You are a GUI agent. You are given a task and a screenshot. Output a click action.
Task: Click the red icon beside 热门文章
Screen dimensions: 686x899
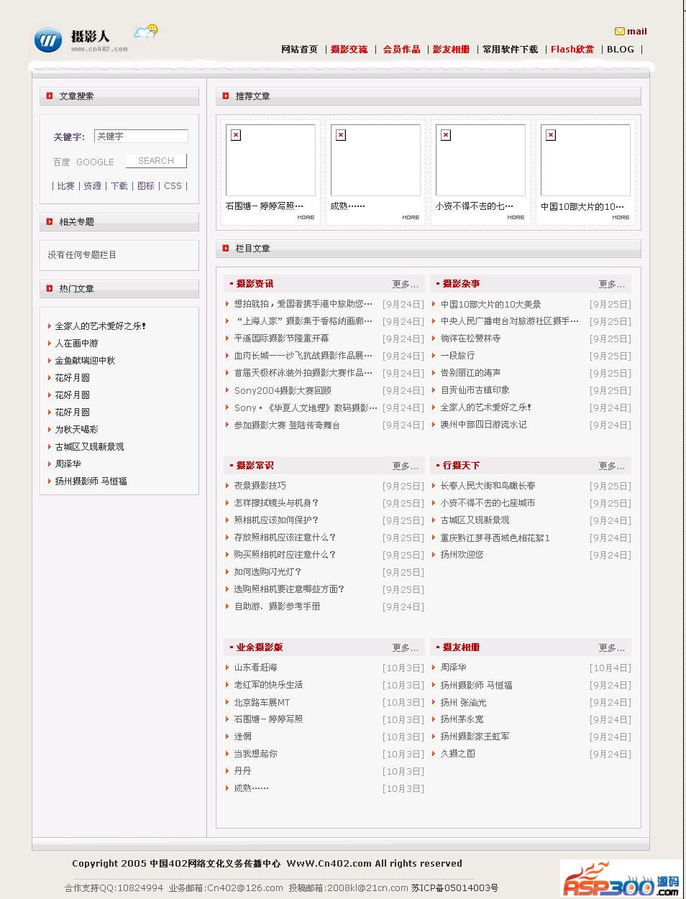pyautogui.click(x=50, y=288)
